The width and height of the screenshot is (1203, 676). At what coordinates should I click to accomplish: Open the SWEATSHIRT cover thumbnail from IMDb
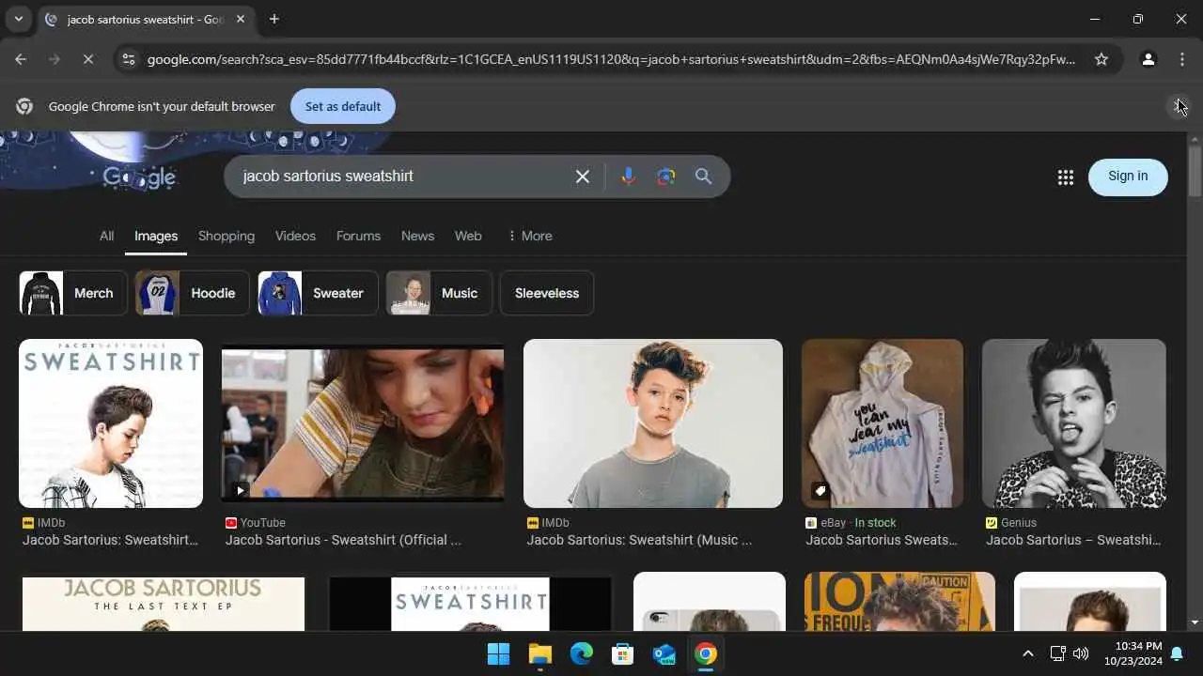click(111, 423)
